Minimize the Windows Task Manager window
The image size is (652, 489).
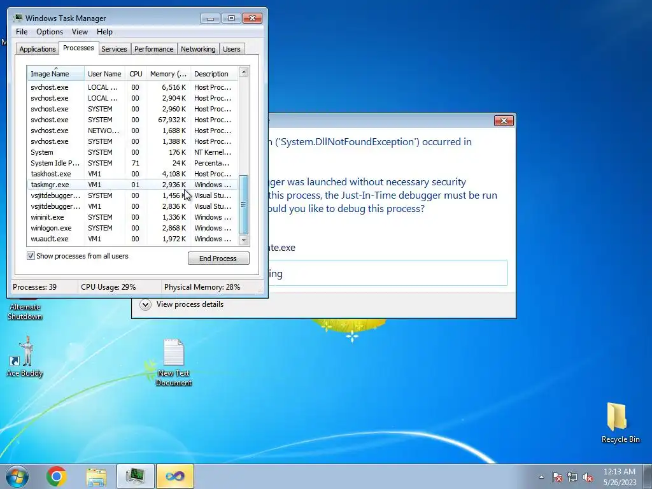click(210, 18)
